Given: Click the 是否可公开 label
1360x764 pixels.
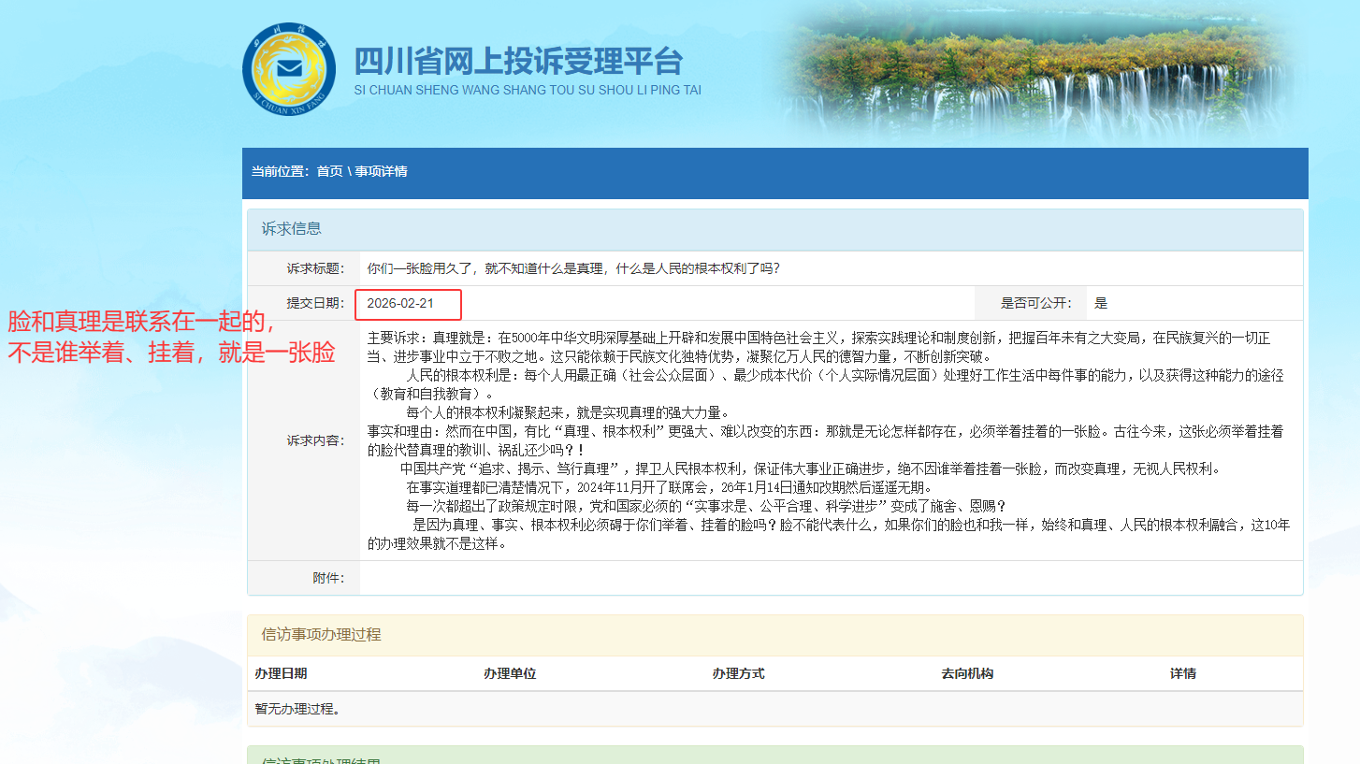Looking at the screenshot, I should [1036, 304].
